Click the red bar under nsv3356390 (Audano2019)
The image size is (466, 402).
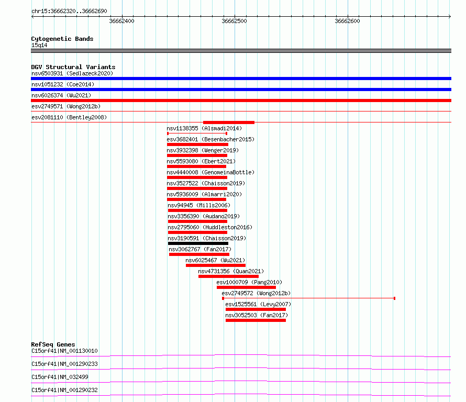pyautogui.click(x=197, y=221)
